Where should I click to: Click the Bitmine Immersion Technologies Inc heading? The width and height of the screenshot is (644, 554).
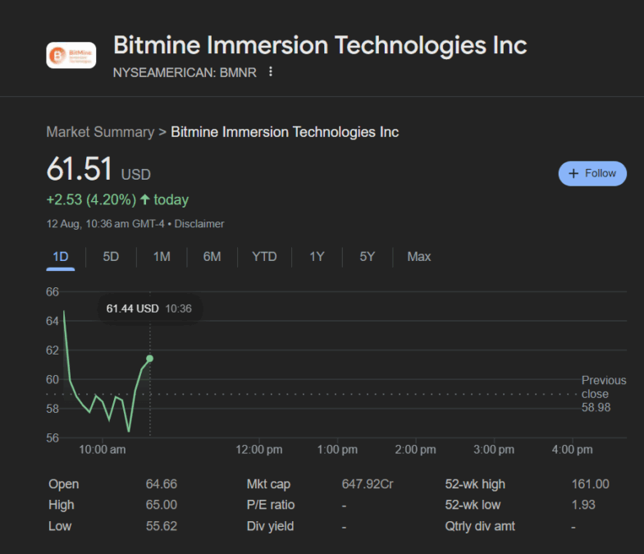(x=320, y=44)
